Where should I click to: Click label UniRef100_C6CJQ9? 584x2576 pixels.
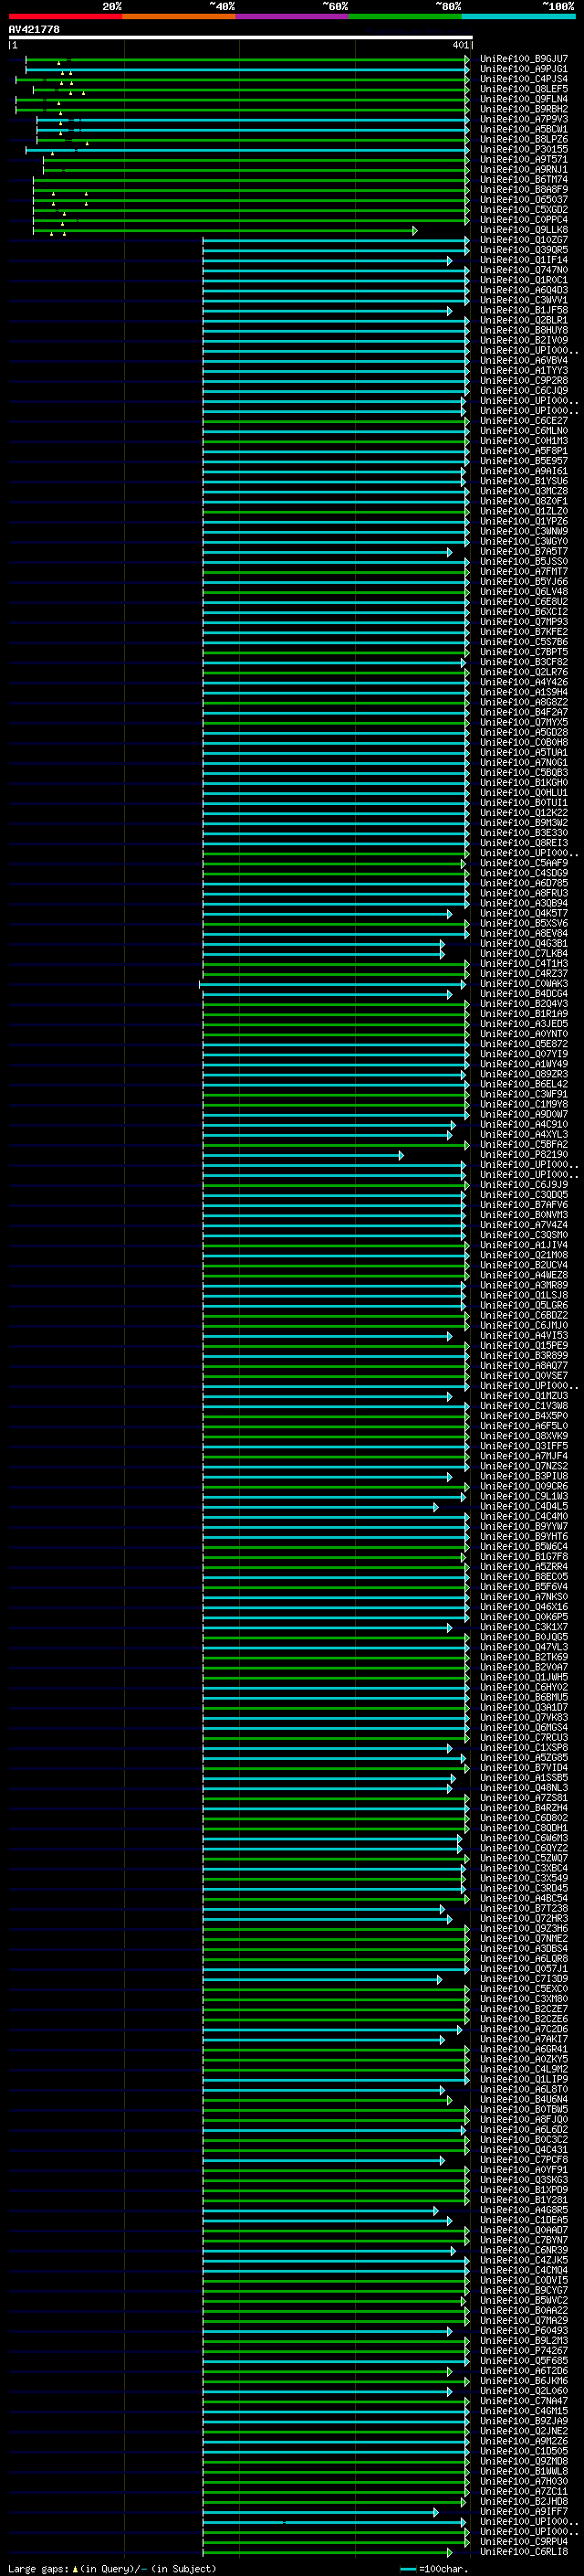pyautogui.click(x=524, y=391)
